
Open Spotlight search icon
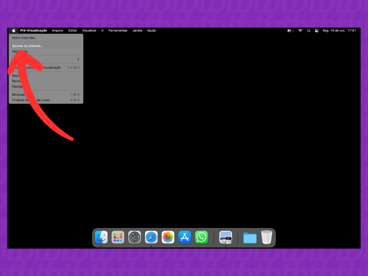(309, 31)
